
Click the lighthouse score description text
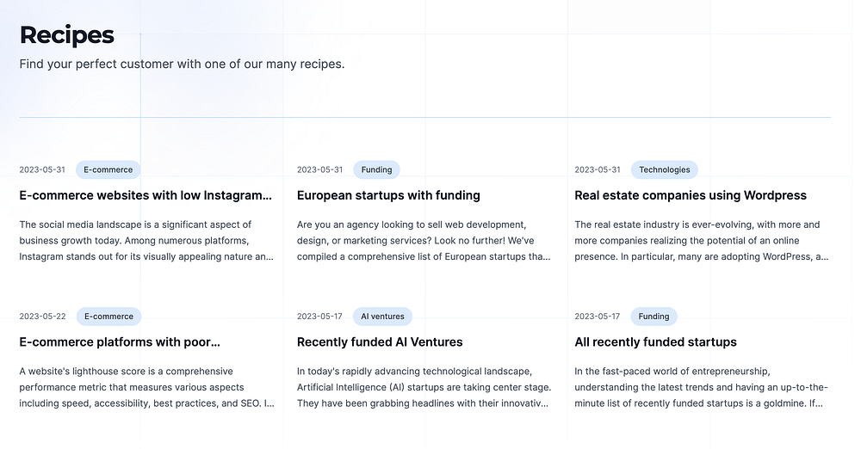click(146, 387)
